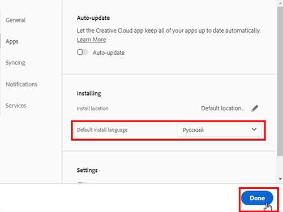Open the Services tab
This screenshot has height=212, width=283.
pos(16,106)
